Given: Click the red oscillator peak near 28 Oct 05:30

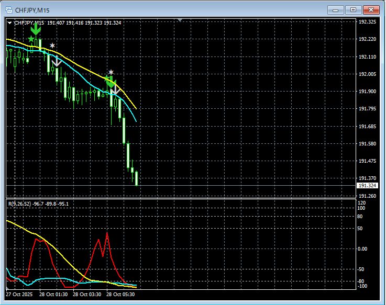Looking at the screenshot, I should click(107, 233).
